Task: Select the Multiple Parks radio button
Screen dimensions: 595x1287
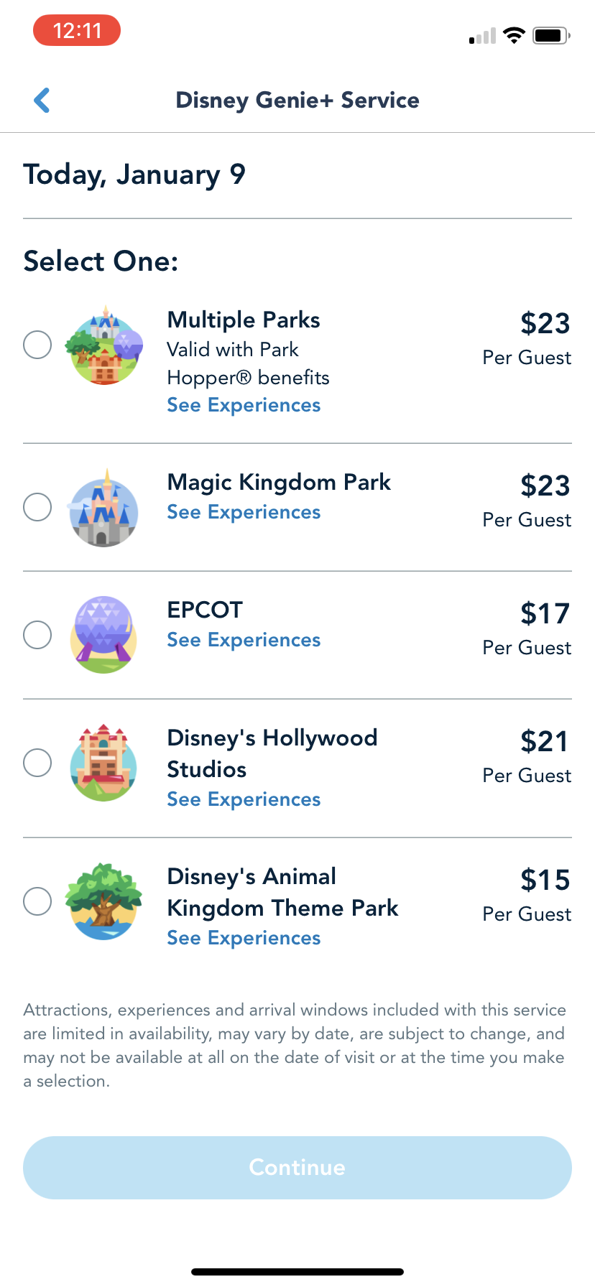Action: pyautogui.click(x=37, y=345)
